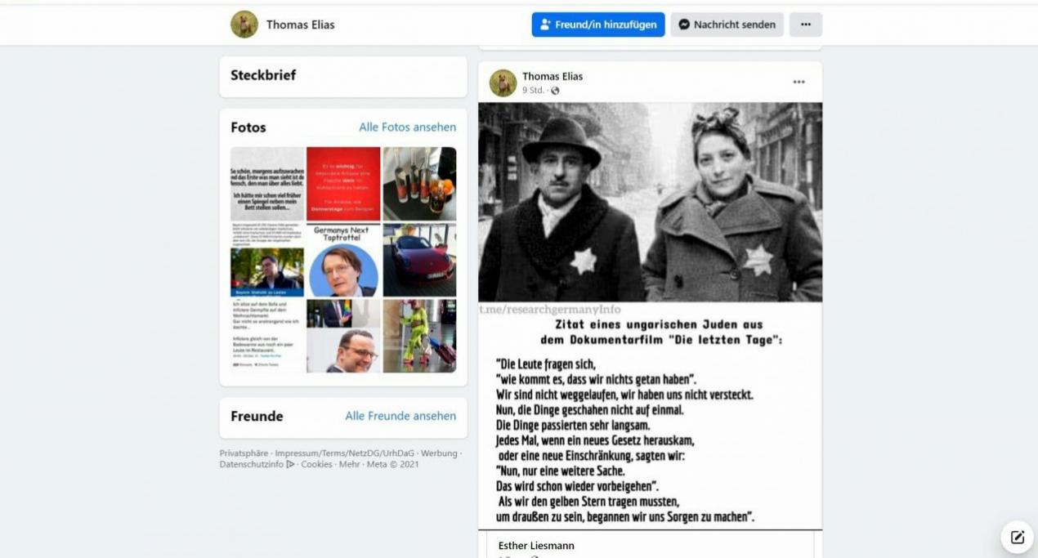Click Thomas Elias profile avatar in the header
The width and height of the screenshot is (1038, 558).
pos(244,25)
